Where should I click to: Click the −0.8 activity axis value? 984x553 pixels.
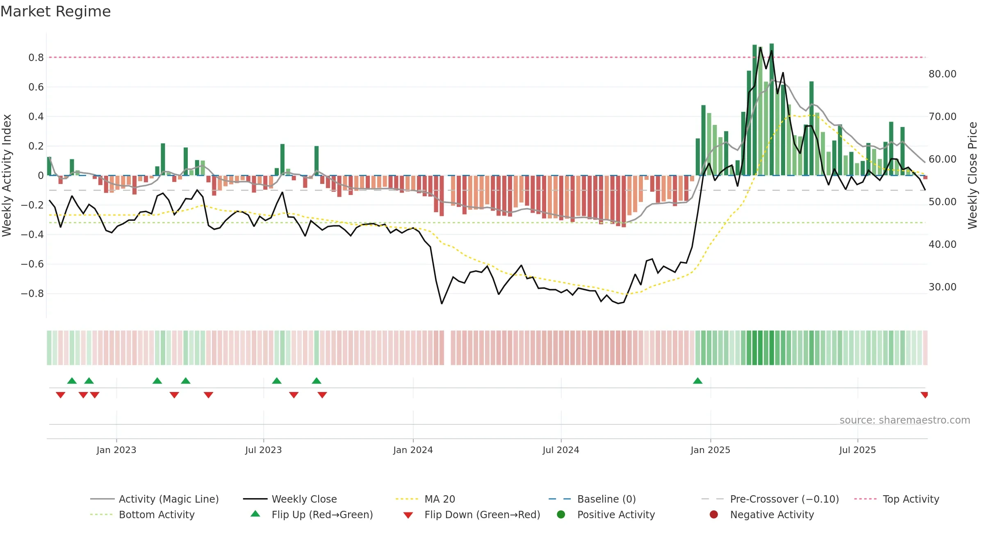pos(32,293)
